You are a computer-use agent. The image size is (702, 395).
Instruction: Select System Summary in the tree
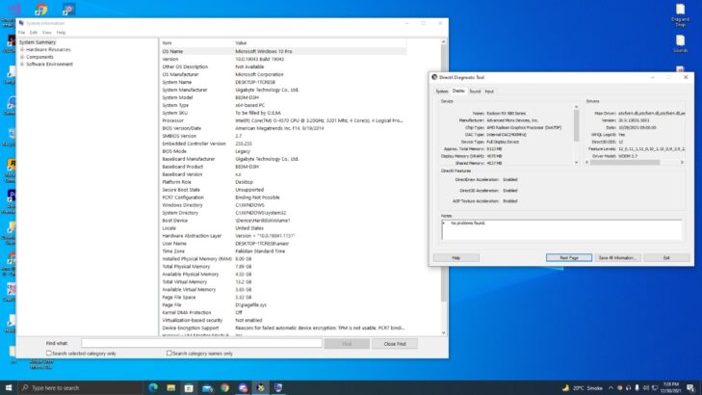(x=38, y=42)
